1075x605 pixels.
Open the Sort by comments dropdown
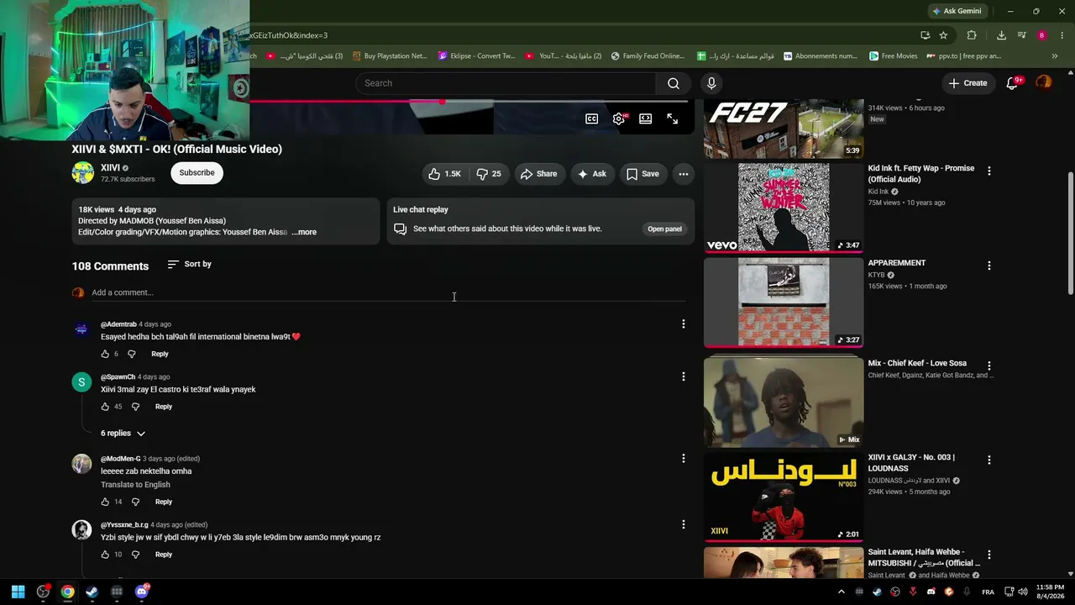189,264
